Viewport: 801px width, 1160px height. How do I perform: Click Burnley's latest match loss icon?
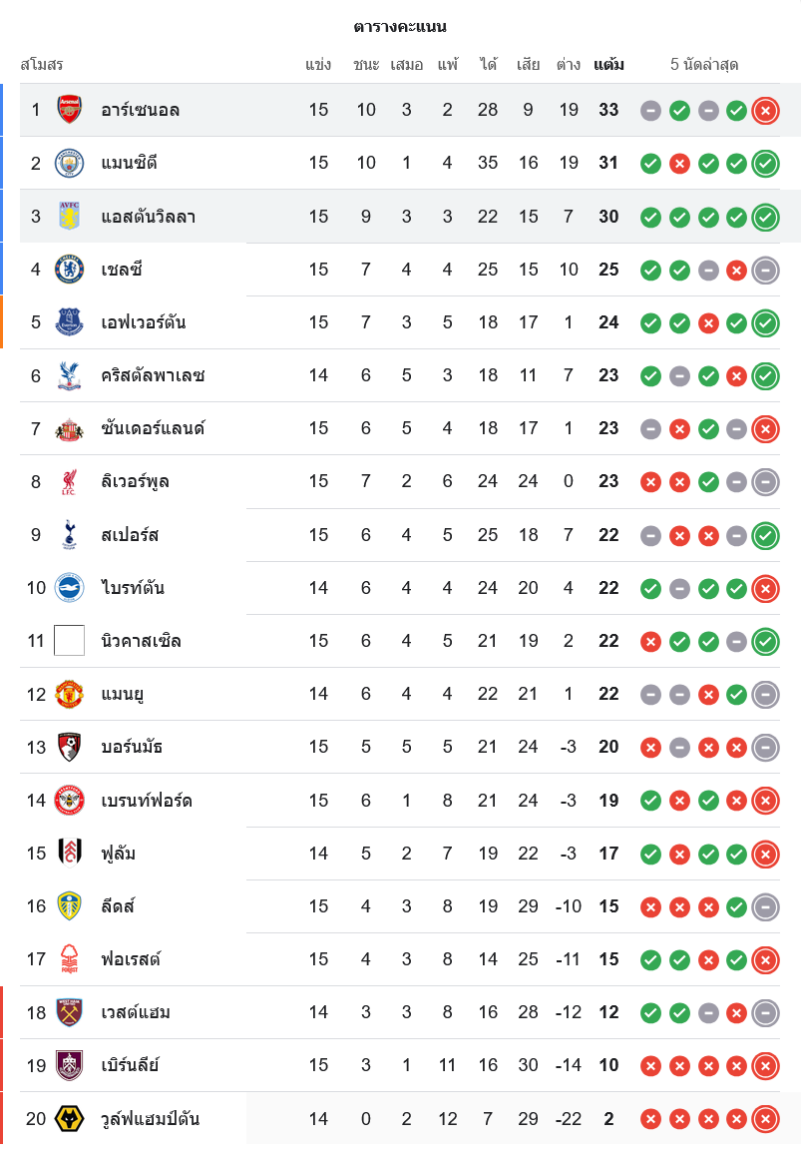765,1066
